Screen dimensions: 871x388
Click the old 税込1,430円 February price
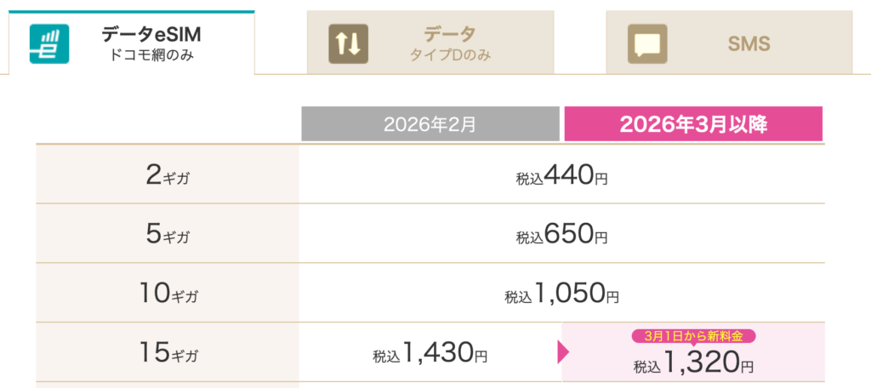click(430, 354)
